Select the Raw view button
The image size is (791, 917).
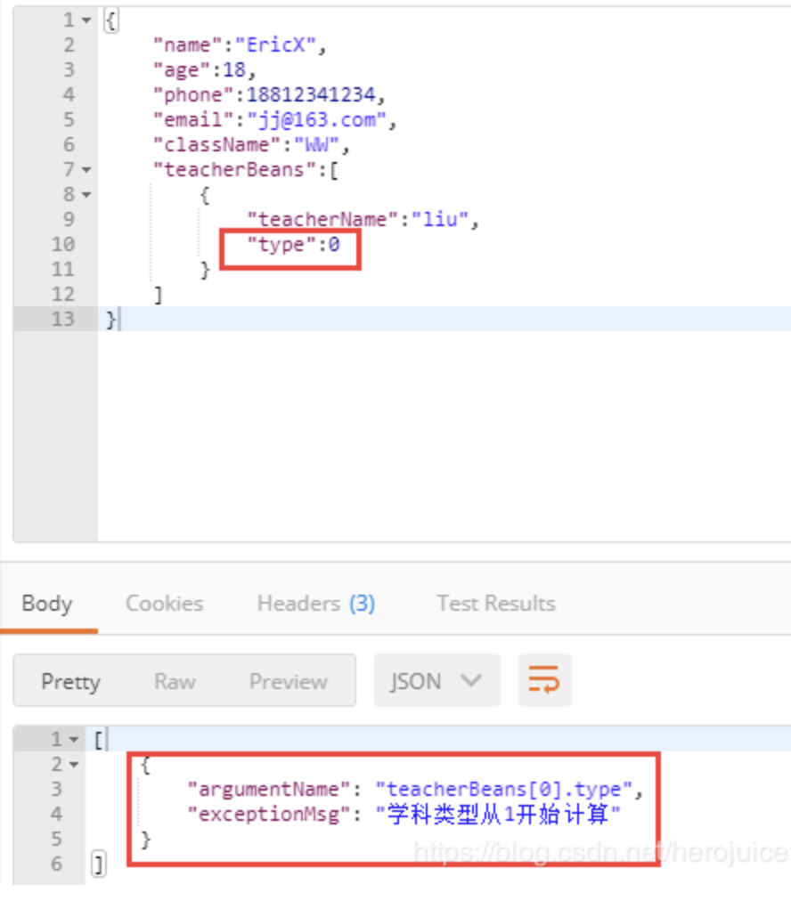coord(175,681)
